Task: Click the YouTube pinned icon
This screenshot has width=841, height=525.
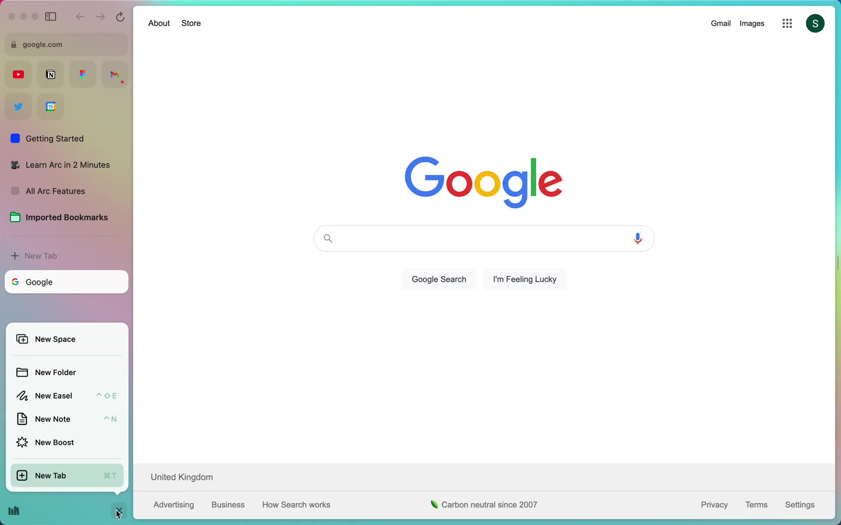Action: (18, 74)
